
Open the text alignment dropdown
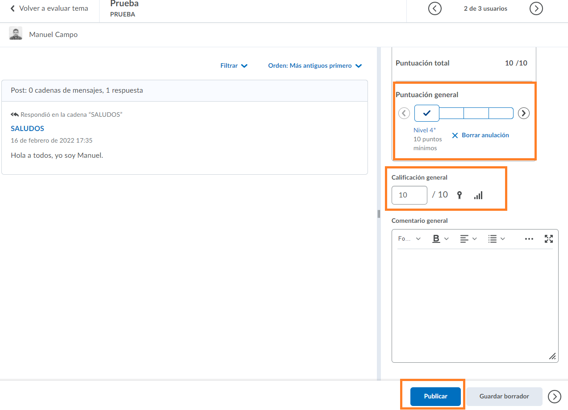click(468, 239)
